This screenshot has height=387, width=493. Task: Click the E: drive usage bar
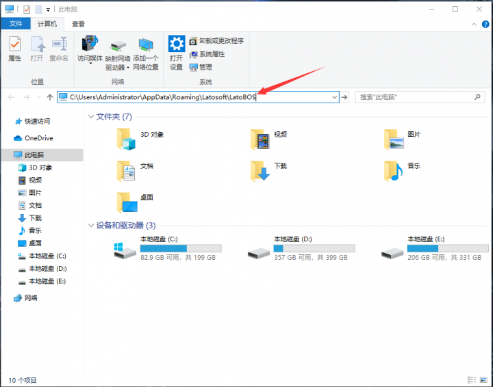(x=448, y=248)
